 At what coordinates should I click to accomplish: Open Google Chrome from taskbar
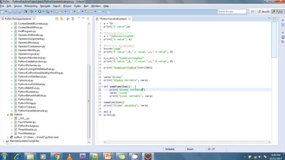[x=57, y=156]
